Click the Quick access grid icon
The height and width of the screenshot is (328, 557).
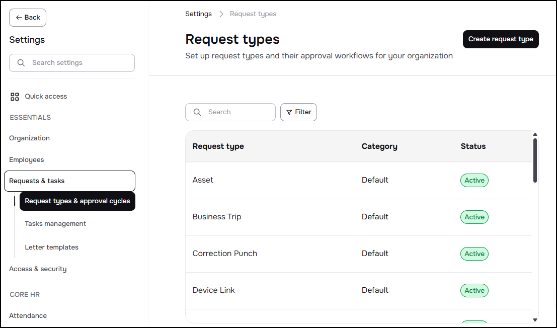click(15, 97)
